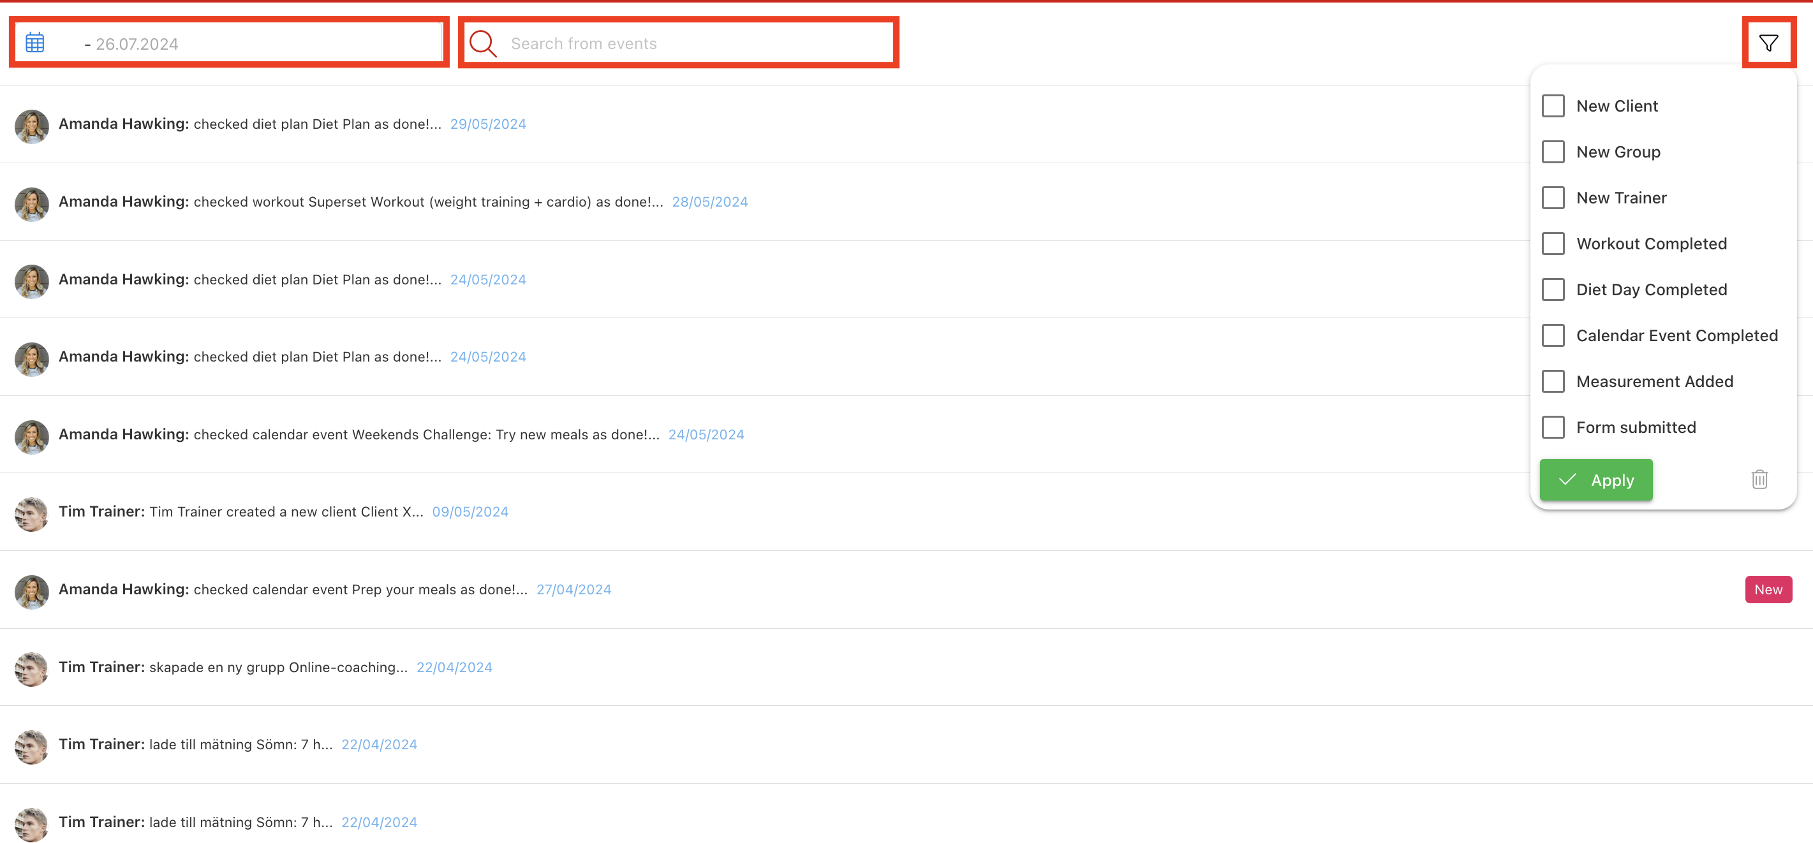1813x843 pixels.
Task: Click Tim Trainer avatar on Client X event
Action: (x=32, y=514)
